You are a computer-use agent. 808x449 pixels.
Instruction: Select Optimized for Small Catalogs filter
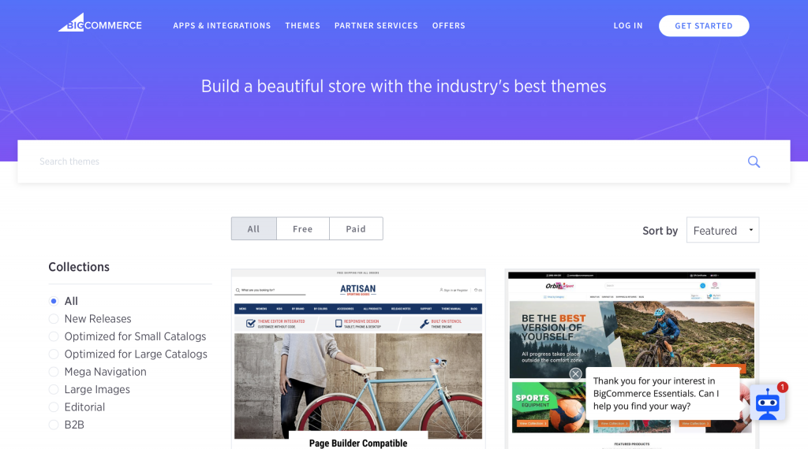click(128, 336)
